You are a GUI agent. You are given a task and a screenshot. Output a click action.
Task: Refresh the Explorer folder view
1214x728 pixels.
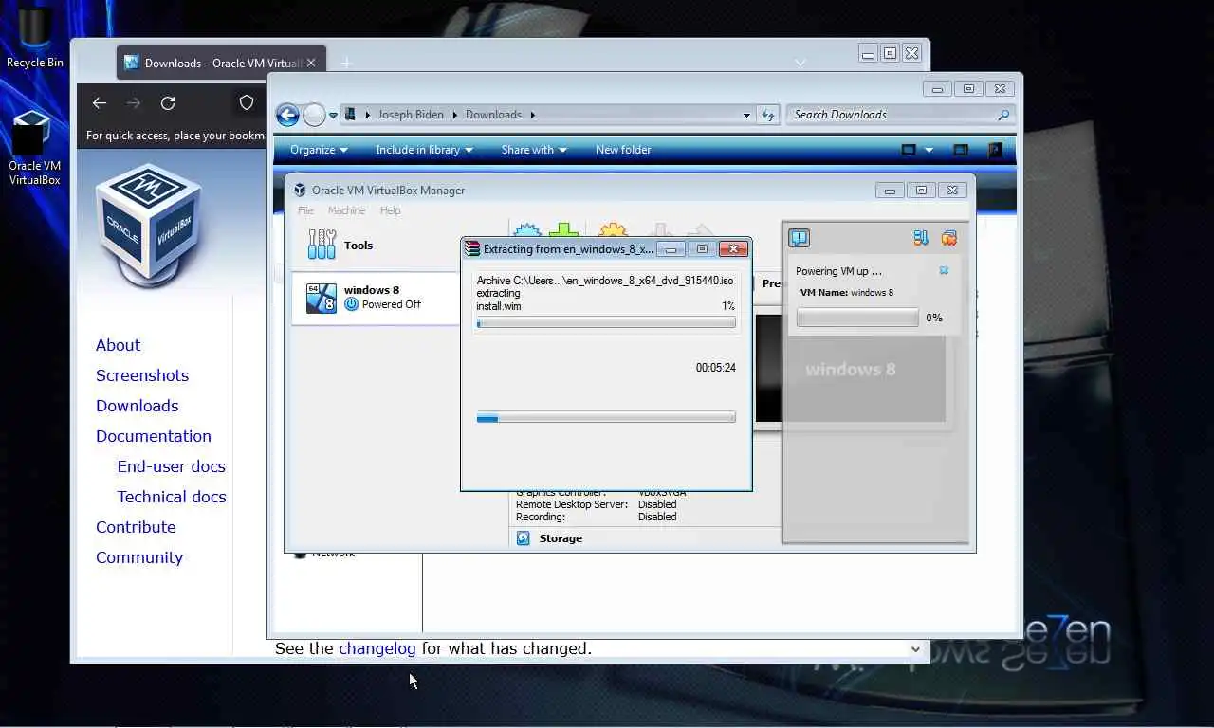(769, 115)
